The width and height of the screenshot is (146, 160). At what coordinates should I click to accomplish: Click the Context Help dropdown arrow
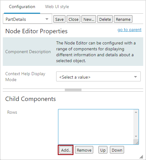[136, 77]
